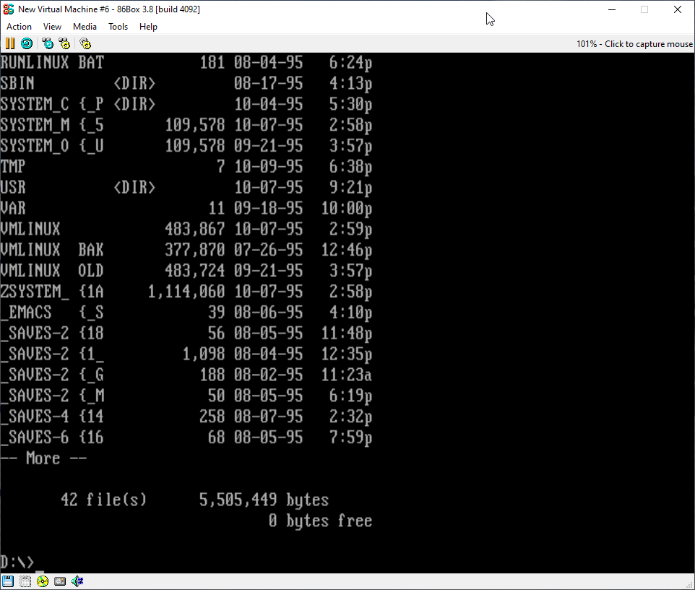
Task: Hard reset the virtual machine
Action: 26,43
